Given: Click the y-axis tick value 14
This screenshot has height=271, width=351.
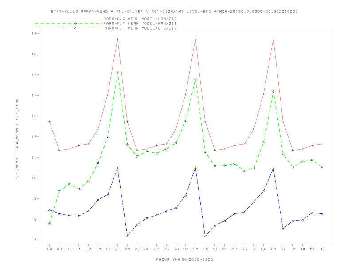Looking at the screenshot, I should click(34, 96).
